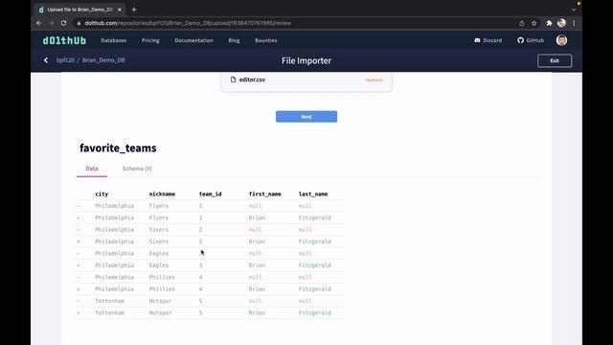Open the Databases nav item
613x345 pixels.
pyautogui.click(x=114, y=40)
